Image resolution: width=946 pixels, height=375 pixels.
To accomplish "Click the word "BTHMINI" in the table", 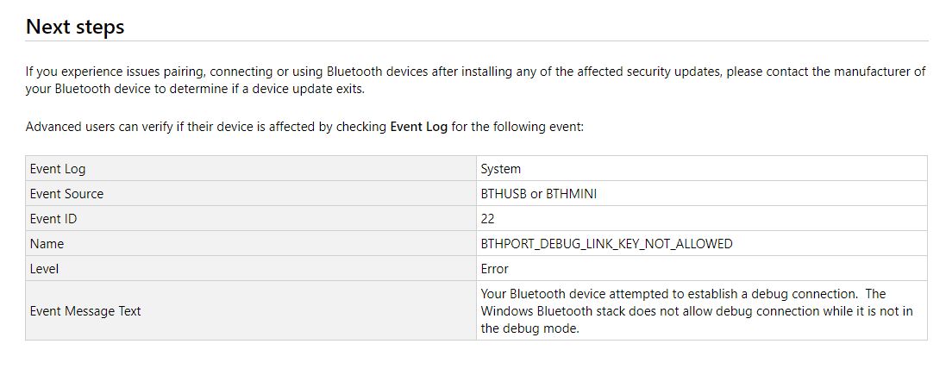I will pos(571,194).
